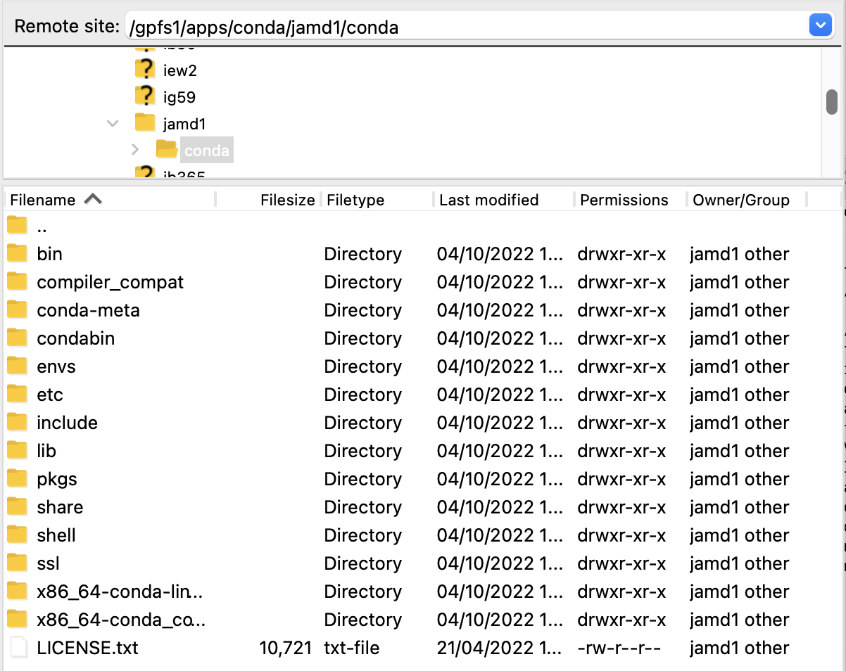This screenshot has height=671, width=846.
Task: Click the bin folder icon
Action: pyautogui.click(x=17, y=253)
